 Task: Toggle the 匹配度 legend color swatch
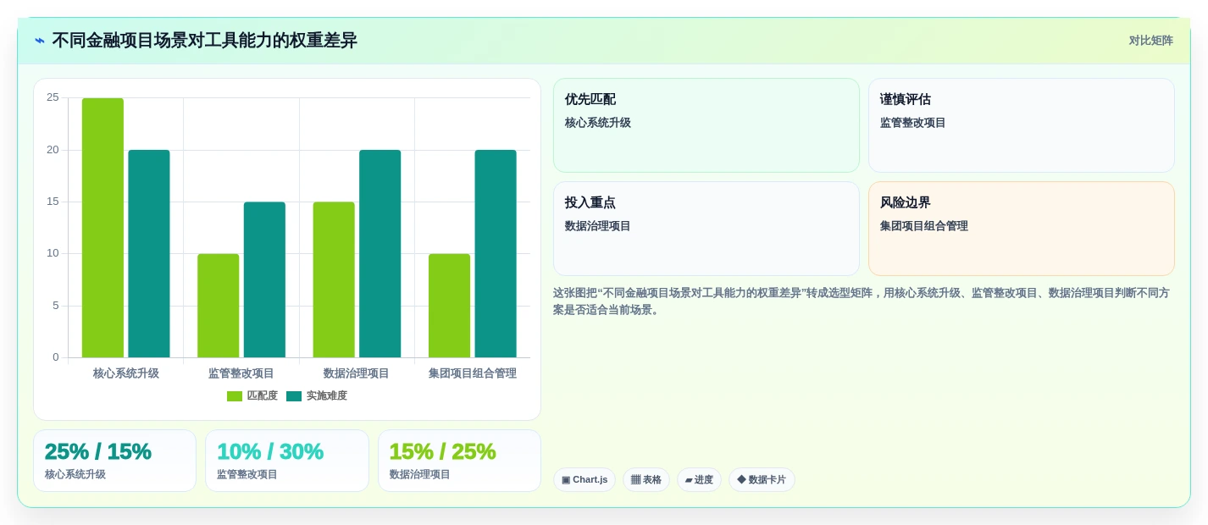pos(235,396)
